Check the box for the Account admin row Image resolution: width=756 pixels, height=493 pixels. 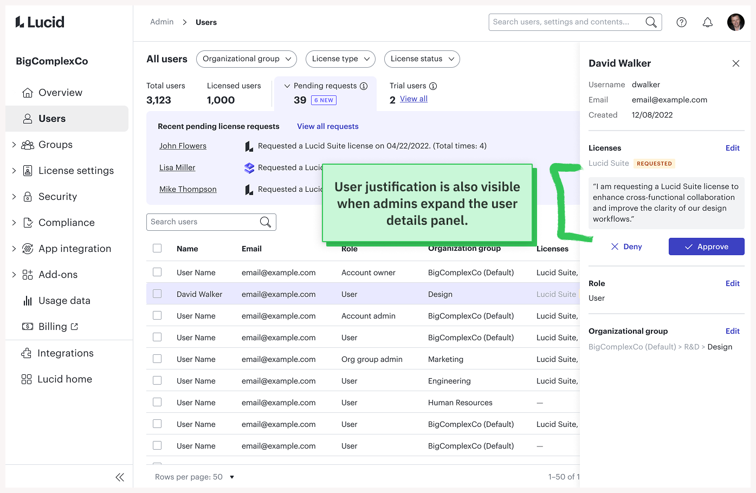coord(157,315)
